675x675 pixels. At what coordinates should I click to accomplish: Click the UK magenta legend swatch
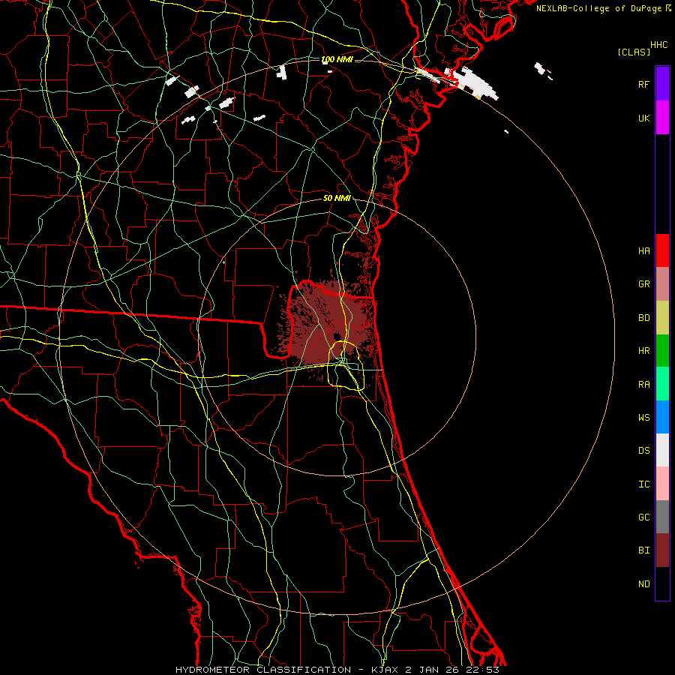[662, 118]
